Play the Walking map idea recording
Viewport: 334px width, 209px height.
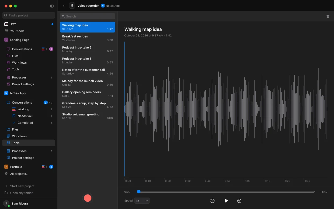(x=226, y=201)
